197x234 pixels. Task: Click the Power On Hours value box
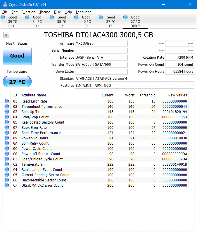coord(179,72)
